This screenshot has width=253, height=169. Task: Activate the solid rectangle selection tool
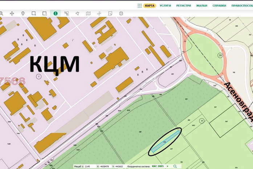pos(34,13)
